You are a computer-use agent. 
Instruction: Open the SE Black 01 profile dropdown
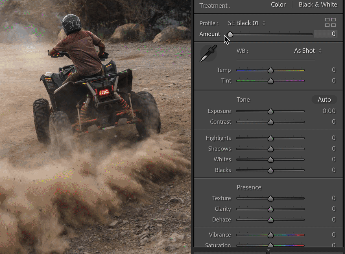[247, 23]
